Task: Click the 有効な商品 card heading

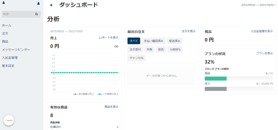Action: coord(59,107)
